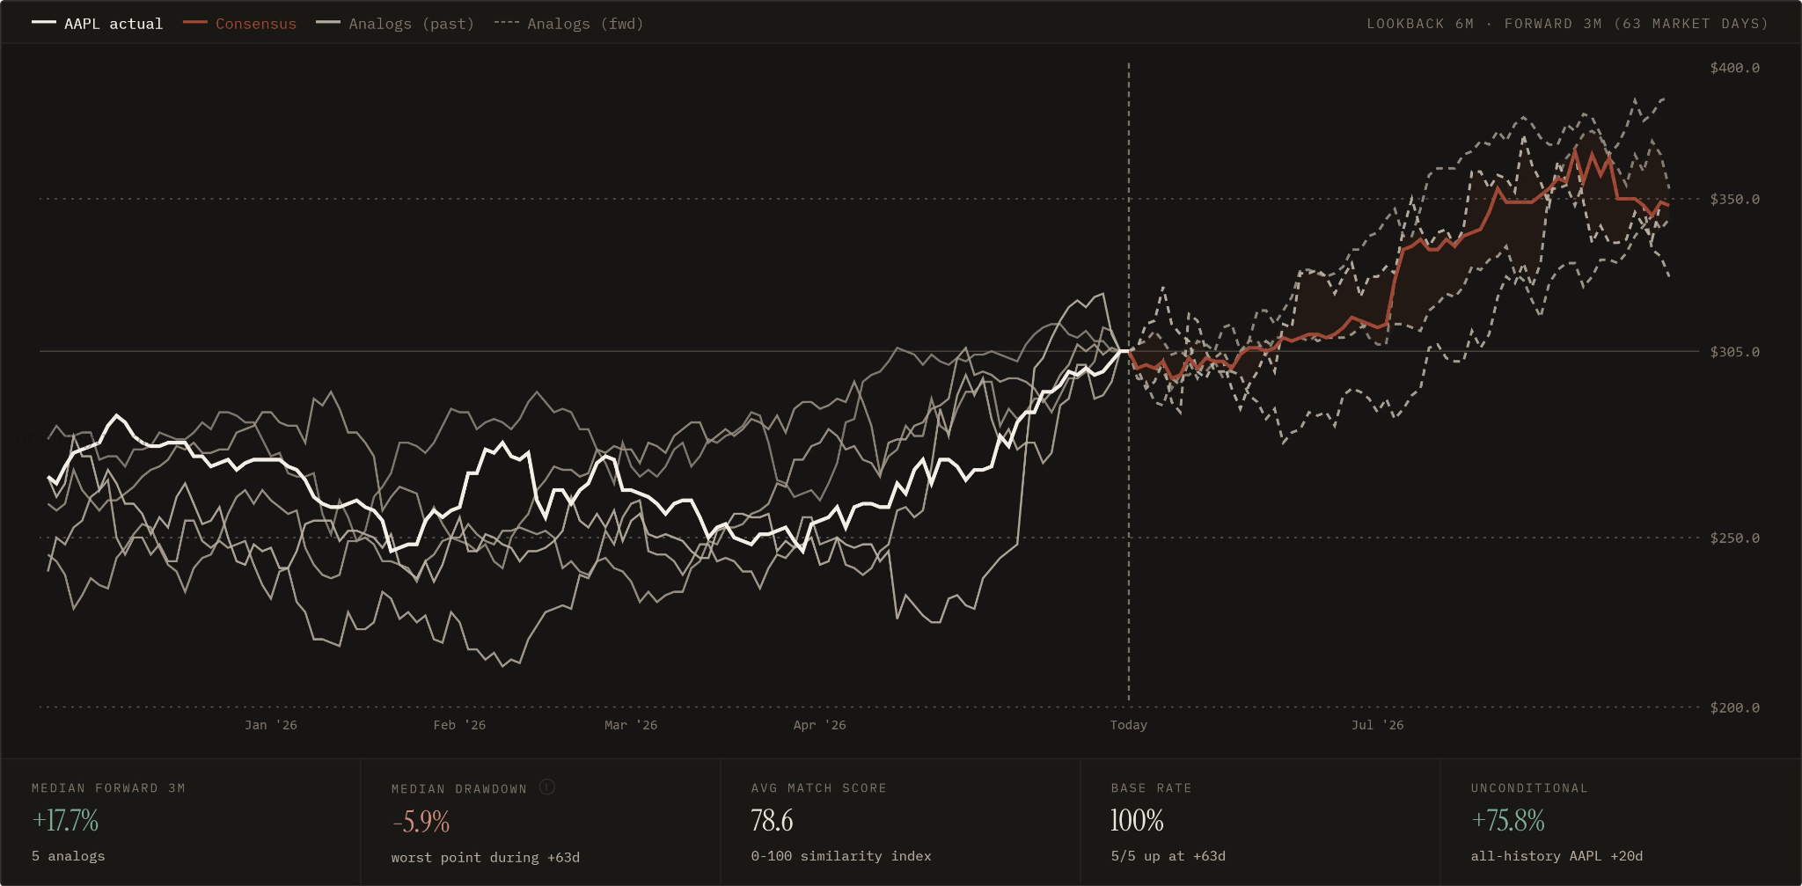
Task: Click the $350.0 price axis label
Action: 1735,199
